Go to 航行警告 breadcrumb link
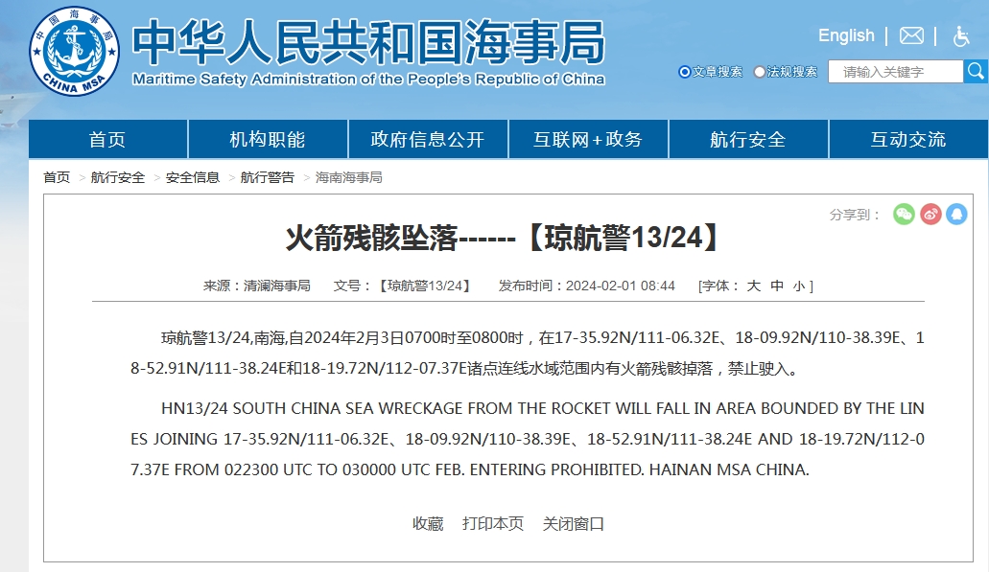This screenshot has height=572, width=989. click(268, 177)
